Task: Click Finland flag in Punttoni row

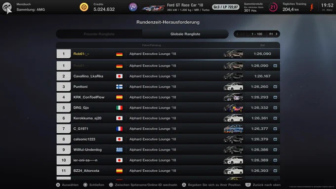Action: (x=120, y=87)
